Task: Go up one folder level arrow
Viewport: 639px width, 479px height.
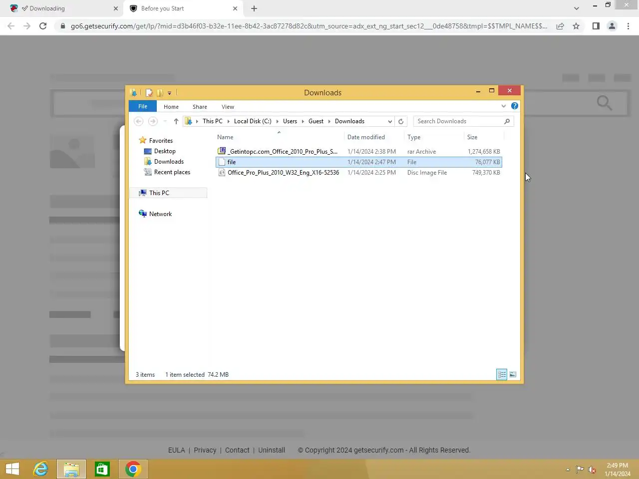Action: click(176, 121)
